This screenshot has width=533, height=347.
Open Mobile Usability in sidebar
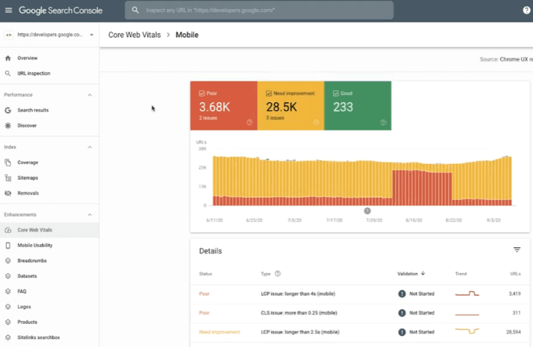[x=34, y=245]
